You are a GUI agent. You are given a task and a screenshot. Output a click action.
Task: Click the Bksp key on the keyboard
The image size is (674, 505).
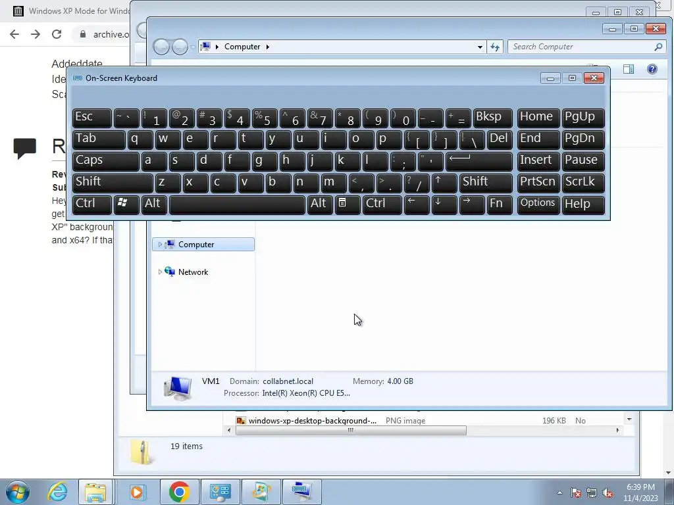(492, 118)
